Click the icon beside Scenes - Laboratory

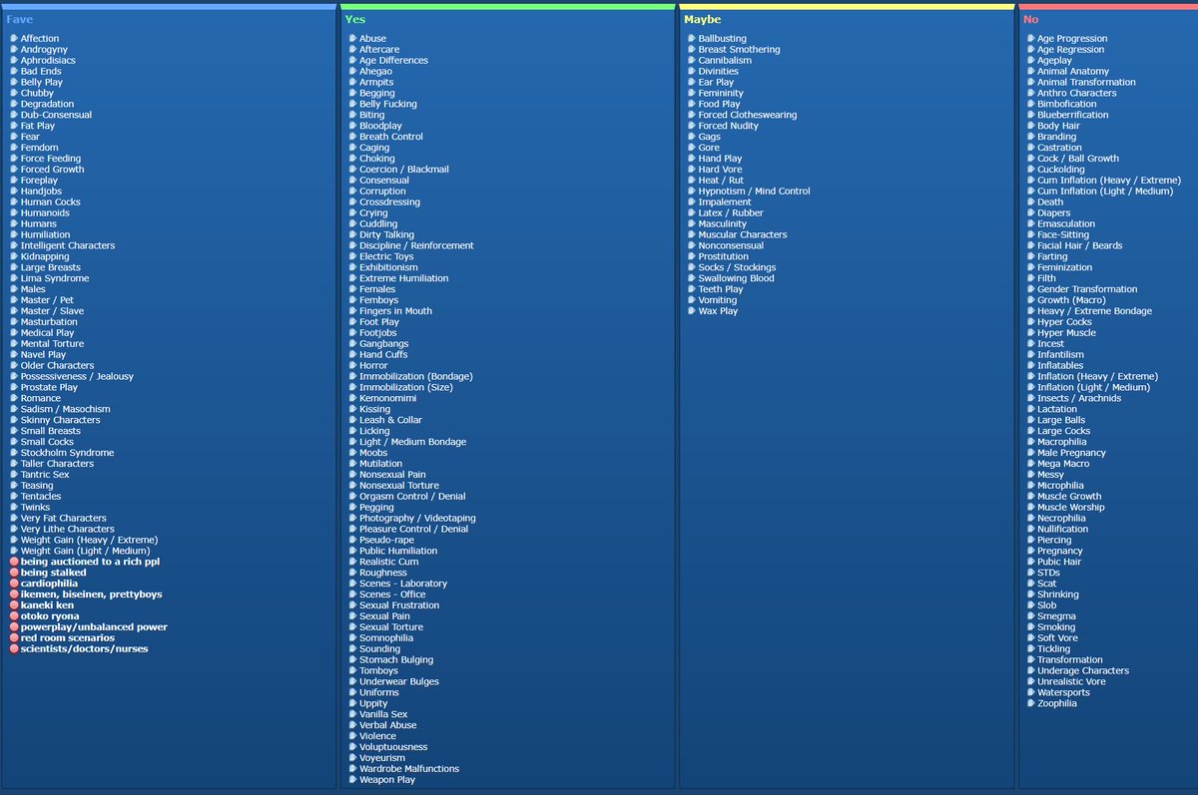[352, 584]
